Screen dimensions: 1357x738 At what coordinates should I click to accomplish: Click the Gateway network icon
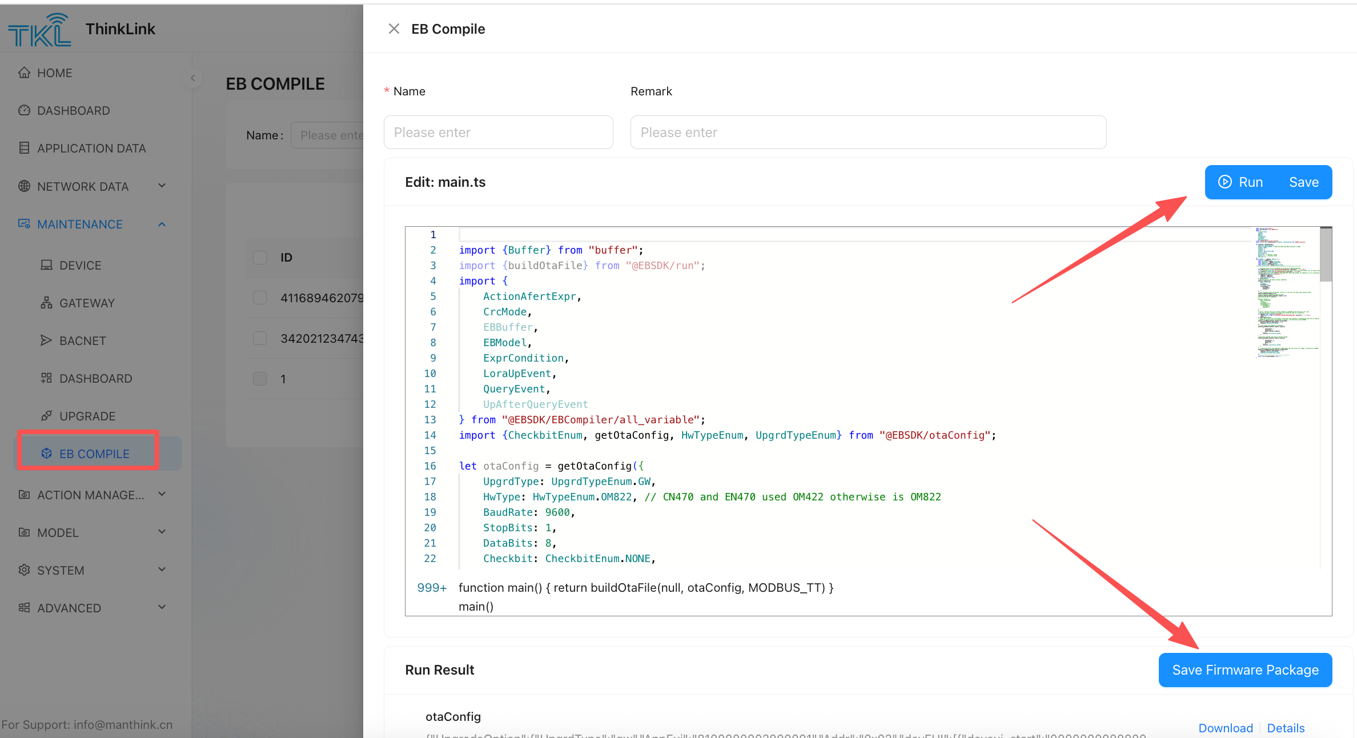click(x=46, y=303)
